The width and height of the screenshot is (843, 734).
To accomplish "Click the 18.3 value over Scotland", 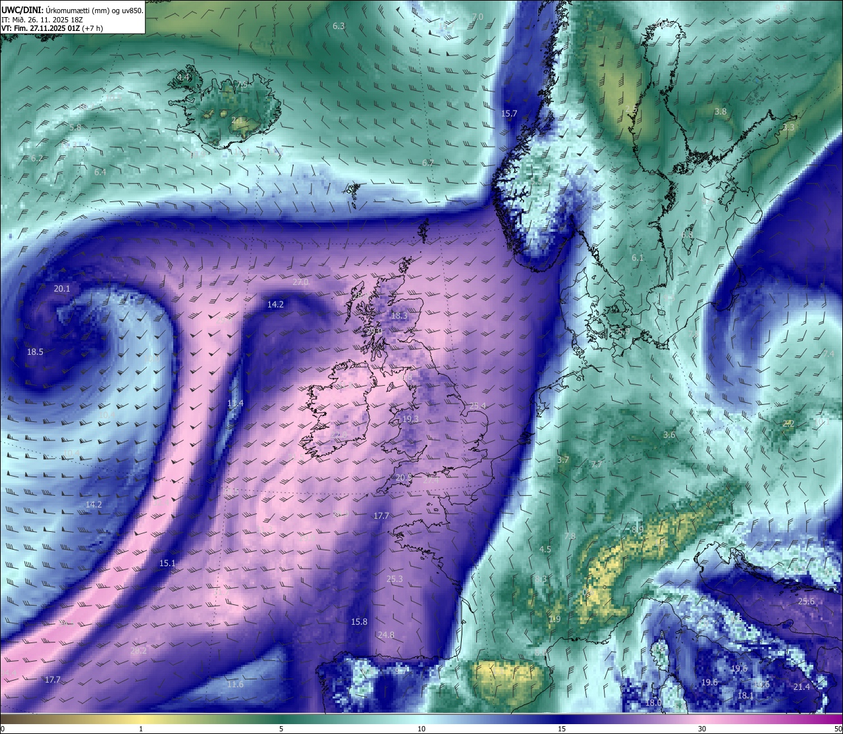I will click(399, 315).
